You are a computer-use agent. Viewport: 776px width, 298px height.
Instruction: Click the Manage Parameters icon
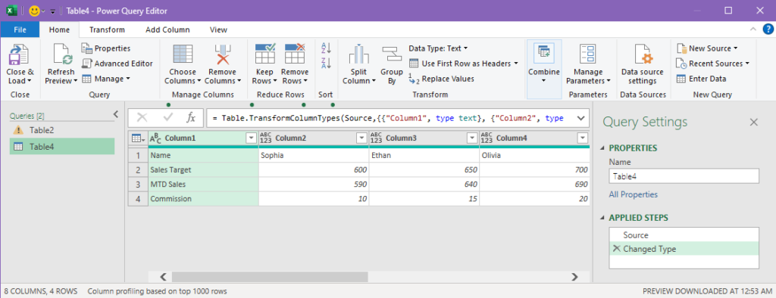(588, 54)
